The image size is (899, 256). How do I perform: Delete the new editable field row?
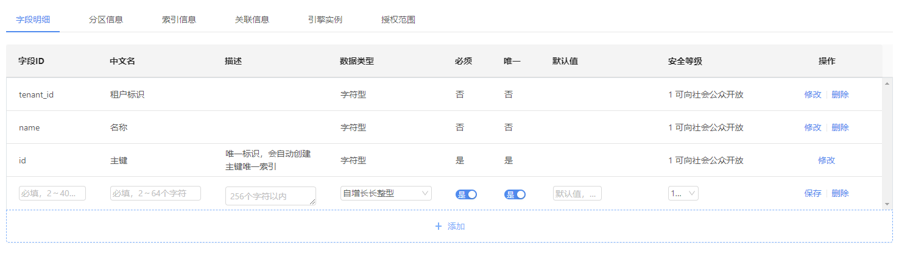[x=840, y=193]
